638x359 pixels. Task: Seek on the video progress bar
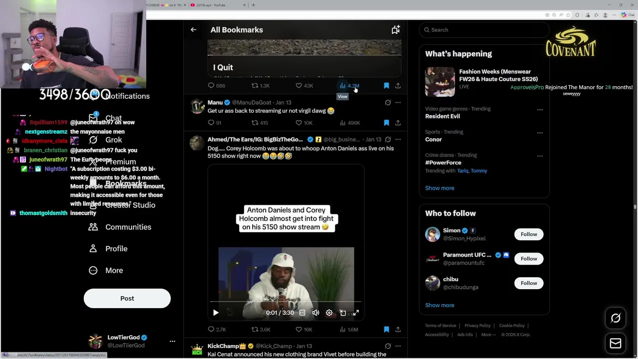pos(286,302)
